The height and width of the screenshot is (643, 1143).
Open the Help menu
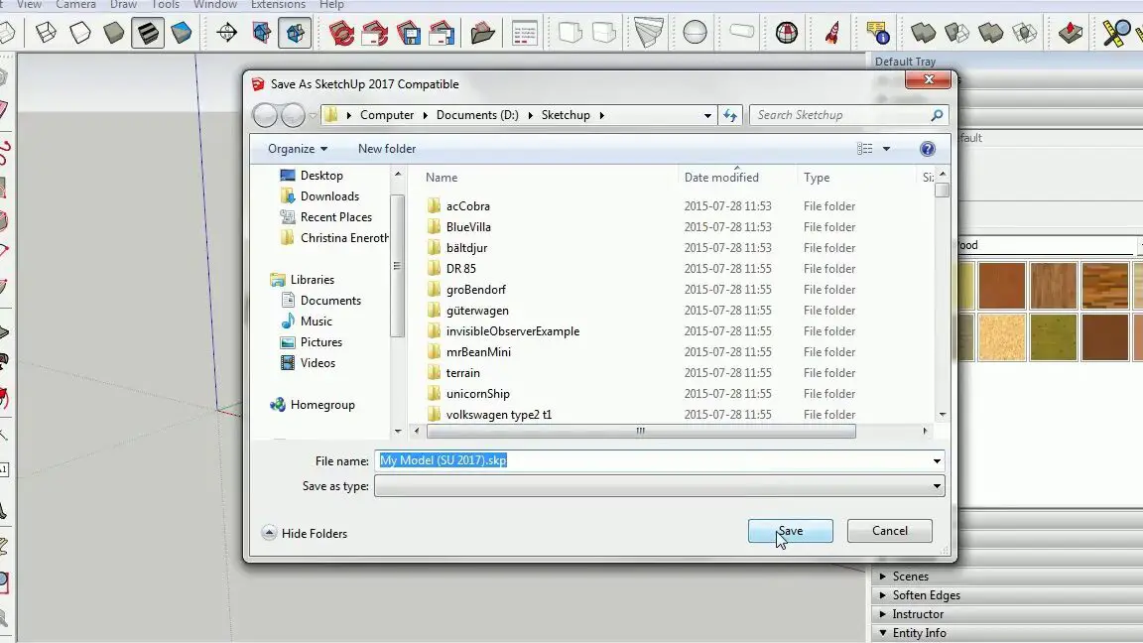click(x=331, y=4)
